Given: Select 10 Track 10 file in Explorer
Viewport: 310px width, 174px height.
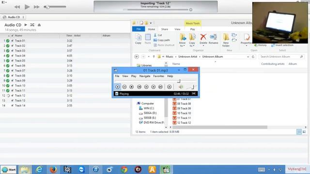Looking at the screenshot, I should 182,113.
